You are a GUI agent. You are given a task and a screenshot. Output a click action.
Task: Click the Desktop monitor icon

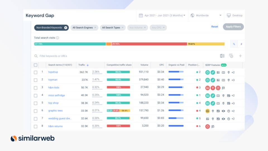point(229,15)
